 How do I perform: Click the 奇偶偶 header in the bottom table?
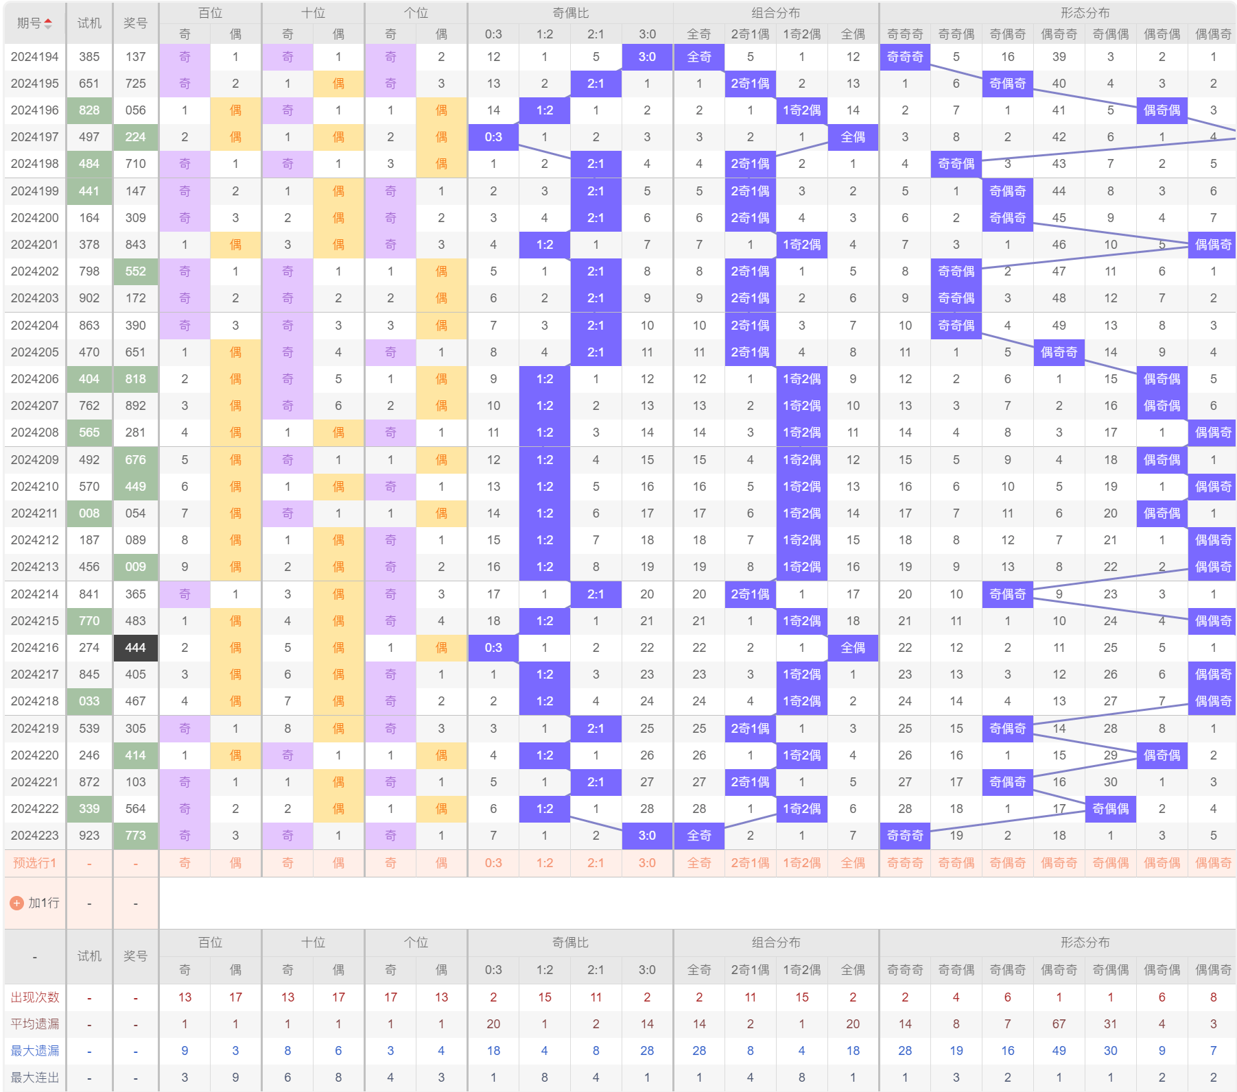1110,970
